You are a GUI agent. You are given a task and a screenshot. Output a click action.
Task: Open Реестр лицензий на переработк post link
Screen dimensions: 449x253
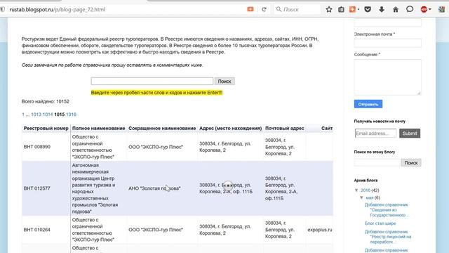tap(388, 237)
